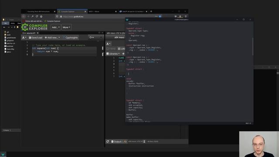
Task: Open the File tab in File Explorer
Action: (x=5, y=23)
